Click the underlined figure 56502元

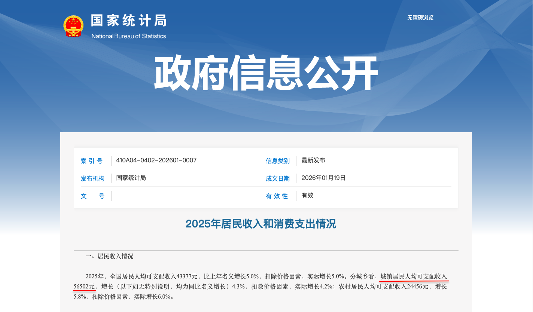coord(84,287)
